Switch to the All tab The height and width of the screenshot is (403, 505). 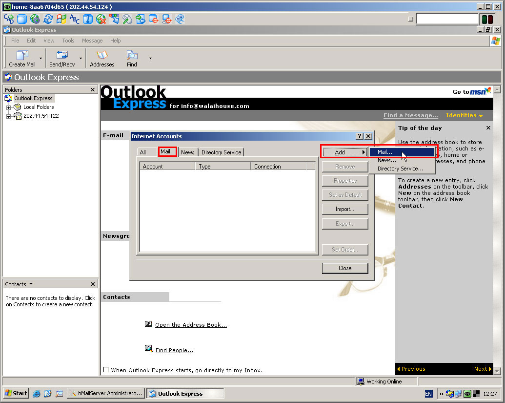click(x=142, y=152)
